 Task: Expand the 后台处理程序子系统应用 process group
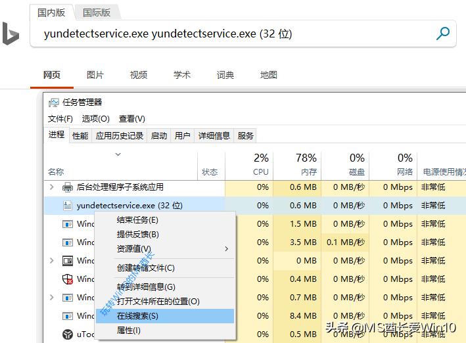[52, 187]
